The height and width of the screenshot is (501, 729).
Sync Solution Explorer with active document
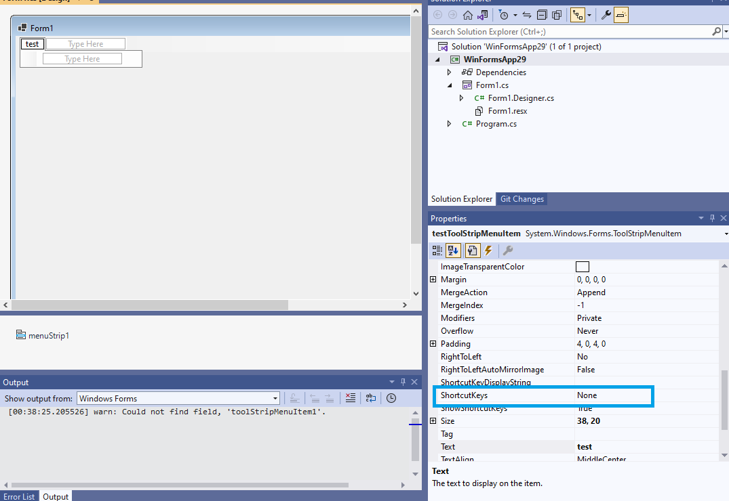tap(526, 15)
